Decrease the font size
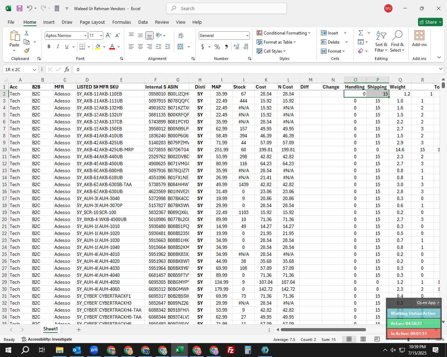The height and width of the screenshot is (357, 447). 117,35
